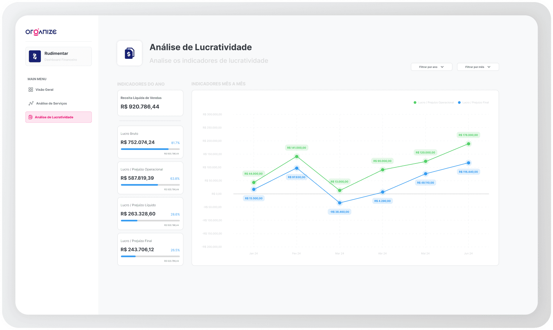Click the -R$ 38.460,00 data label
The width and height of the screenshot is (553, 330).
coord(339,212)
